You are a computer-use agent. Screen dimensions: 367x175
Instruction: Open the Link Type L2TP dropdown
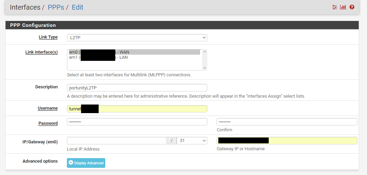click(137, 37)
